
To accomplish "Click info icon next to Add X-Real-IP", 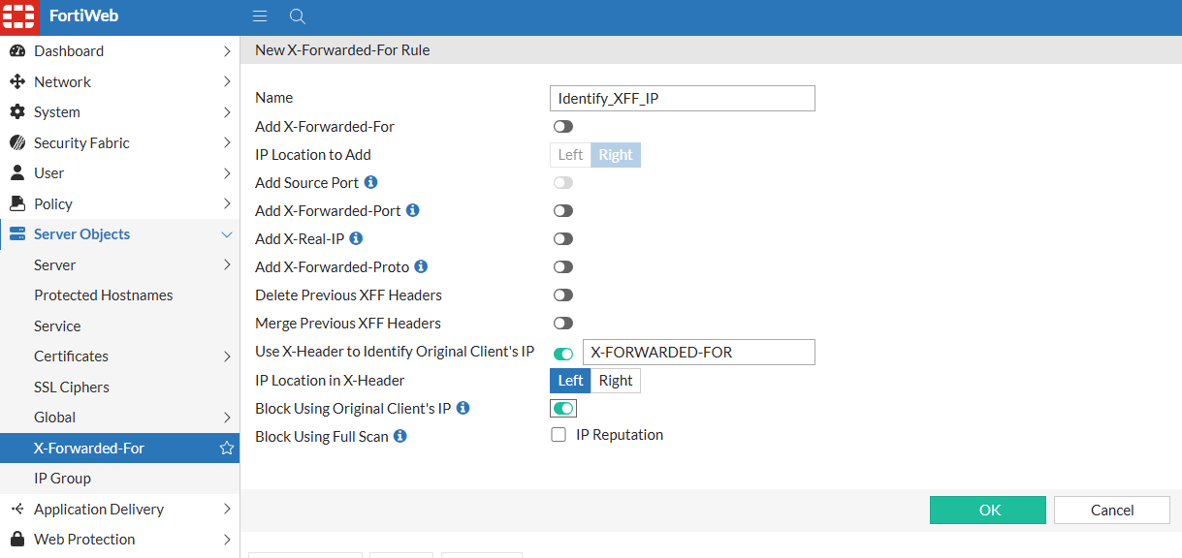I will click(356, 238).
